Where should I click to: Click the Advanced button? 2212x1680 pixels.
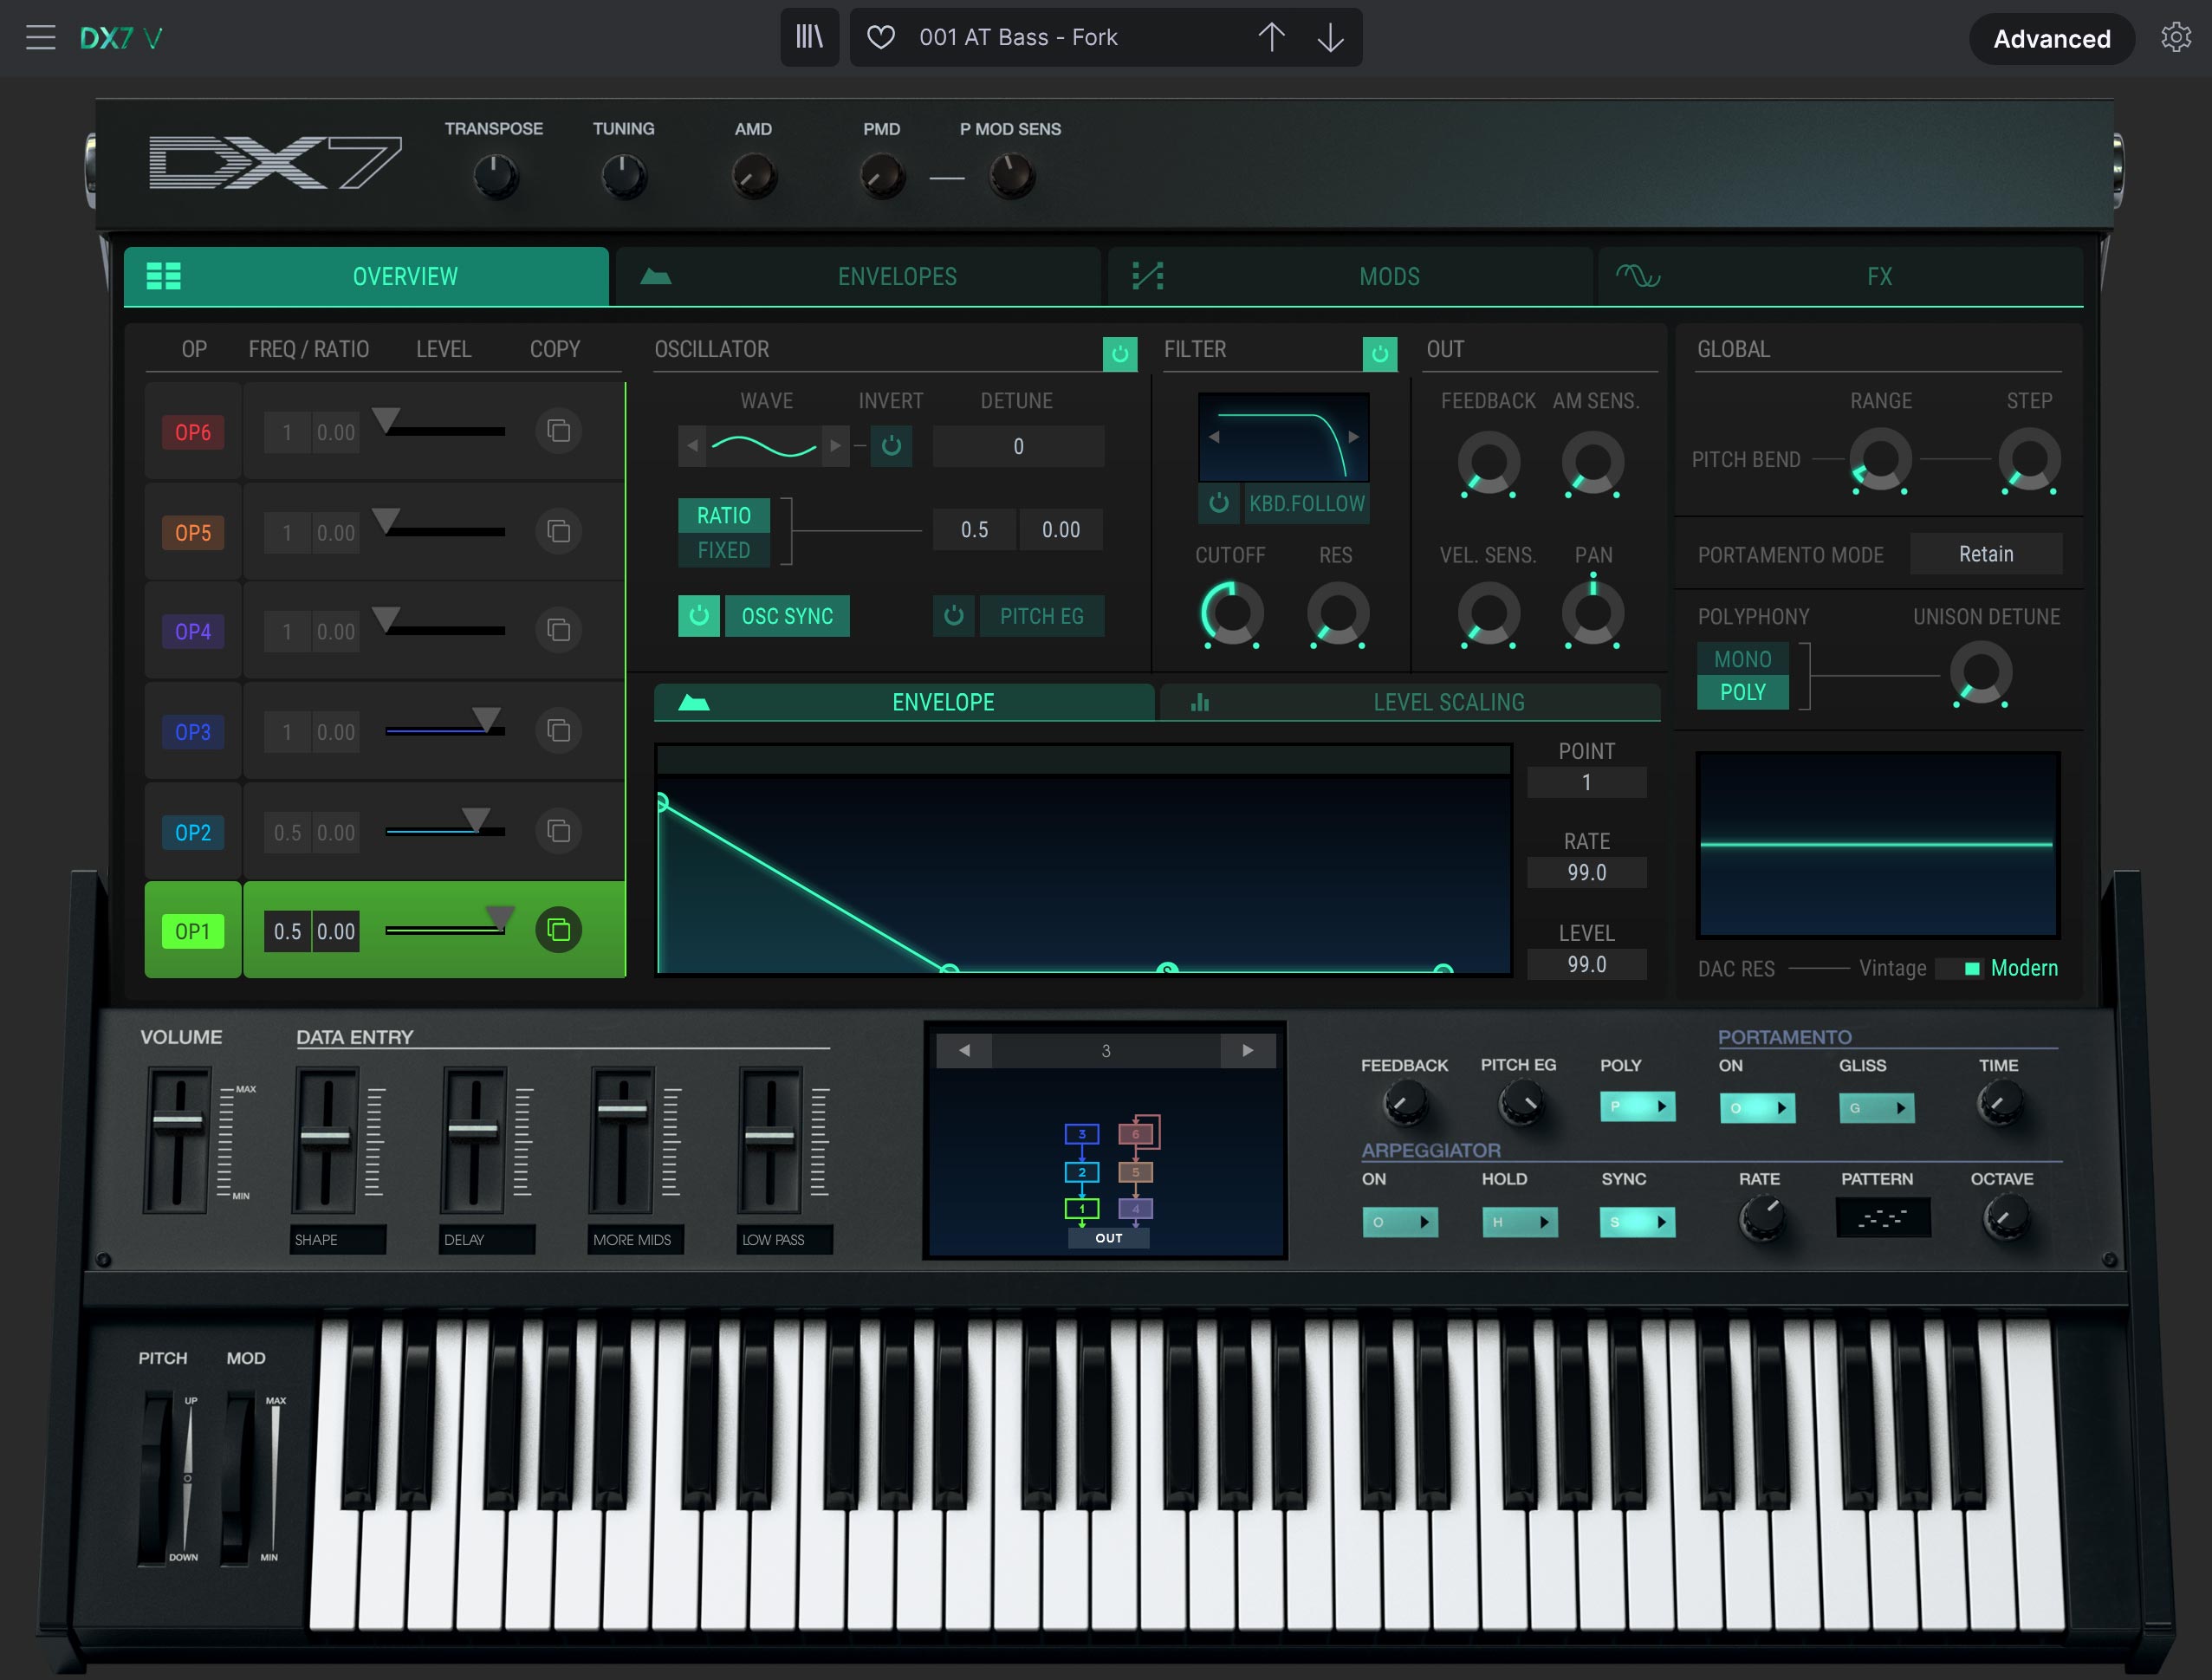[2051, 39]
